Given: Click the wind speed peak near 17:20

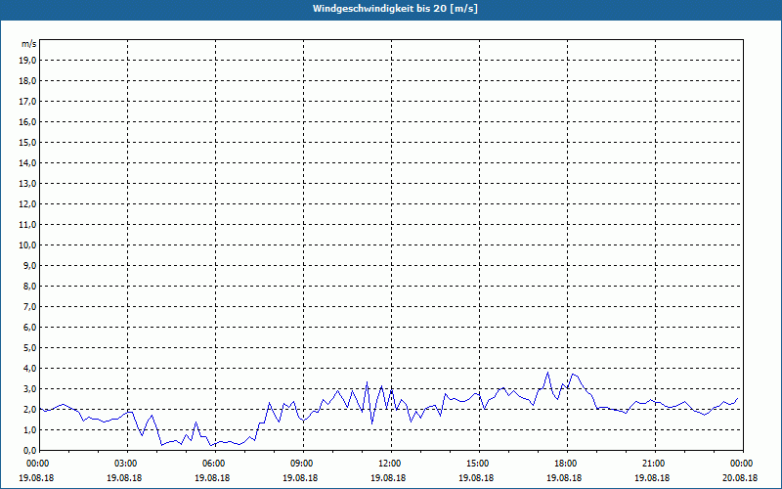Looking at the screenshot, I should pyautogui.click(x=547, y=373).
